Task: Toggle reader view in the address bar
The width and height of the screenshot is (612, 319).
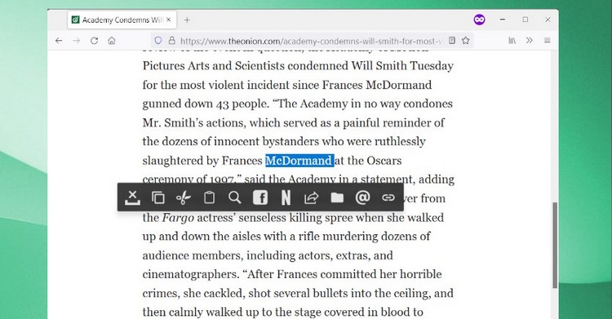Action: (452, 40)
